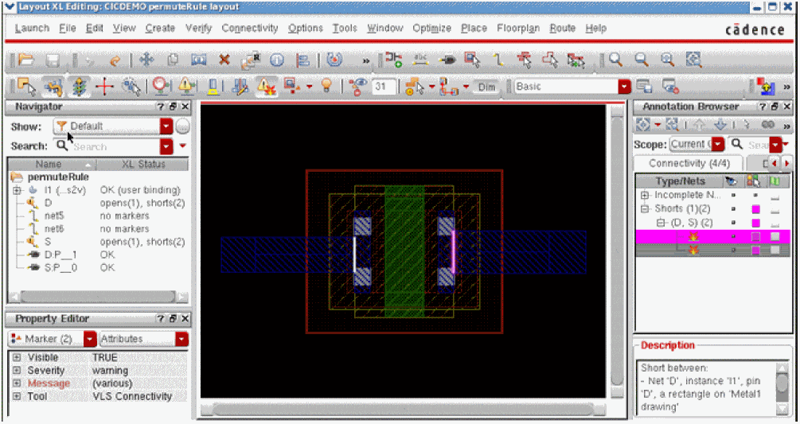Click the red crosshair snap icon

pos(104,87)
